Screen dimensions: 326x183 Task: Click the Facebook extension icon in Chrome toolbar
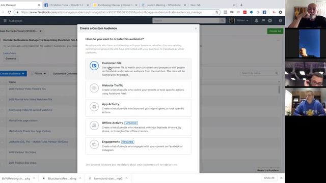264,12
